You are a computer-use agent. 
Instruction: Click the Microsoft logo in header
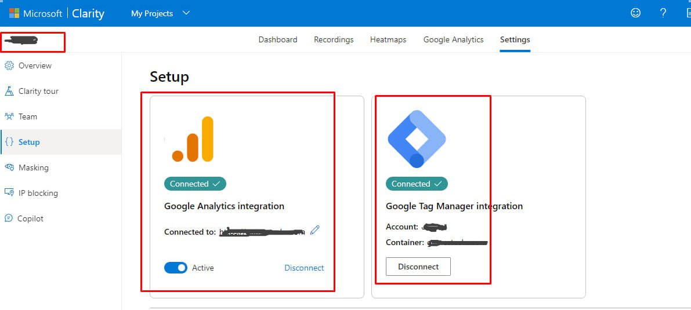[14, 13]
